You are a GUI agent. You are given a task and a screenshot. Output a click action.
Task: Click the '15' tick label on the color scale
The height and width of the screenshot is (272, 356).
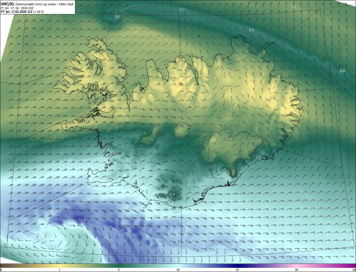click(237, 270)
